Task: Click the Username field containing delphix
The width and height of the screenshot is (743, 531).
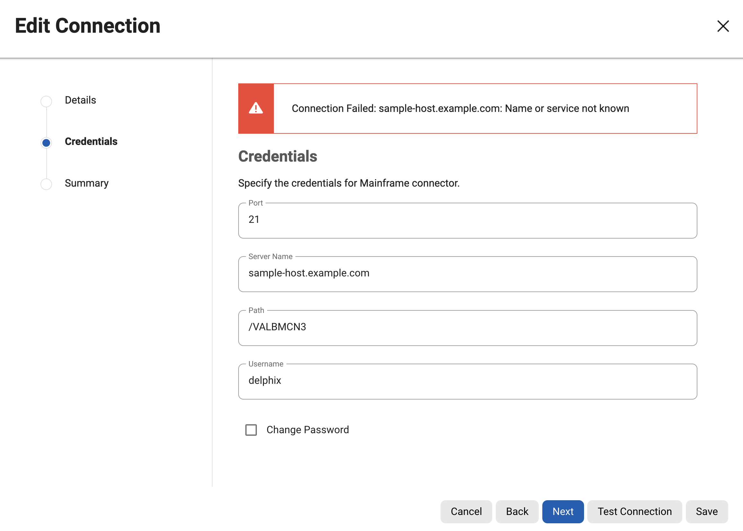Action: pyautogui.click(x=467, y=381)
